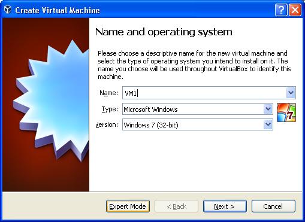Close the Create Virtual Machine dialog
Viewport: 305px width, 222px height.
point(295,10)
